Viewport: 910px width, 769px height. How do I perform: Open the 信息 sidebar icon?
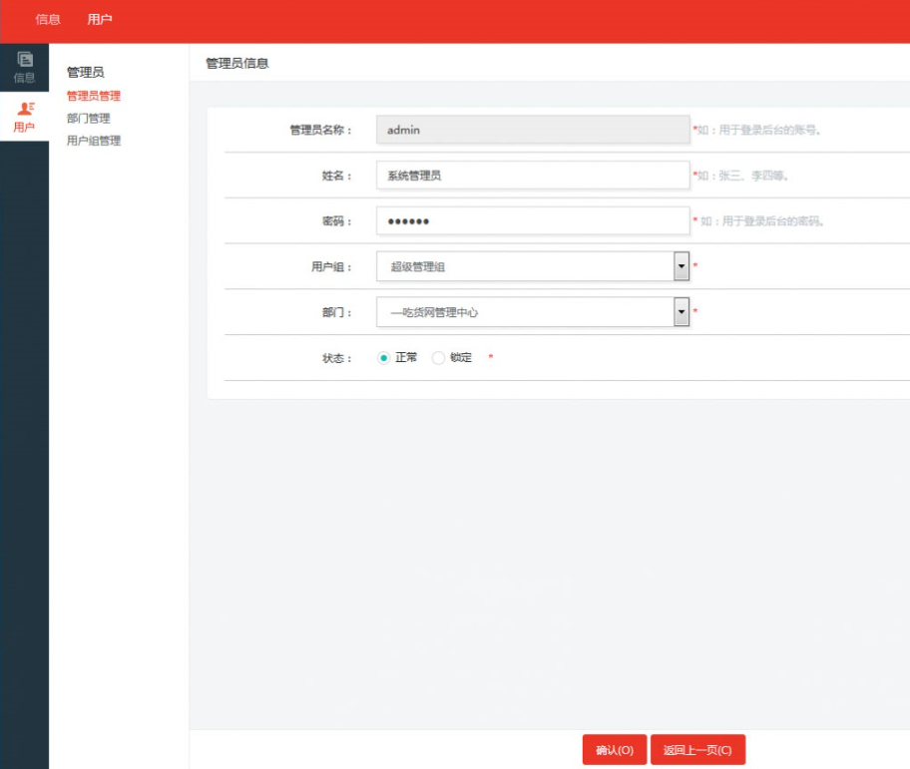pyautogui.click(x=24, y=67)
